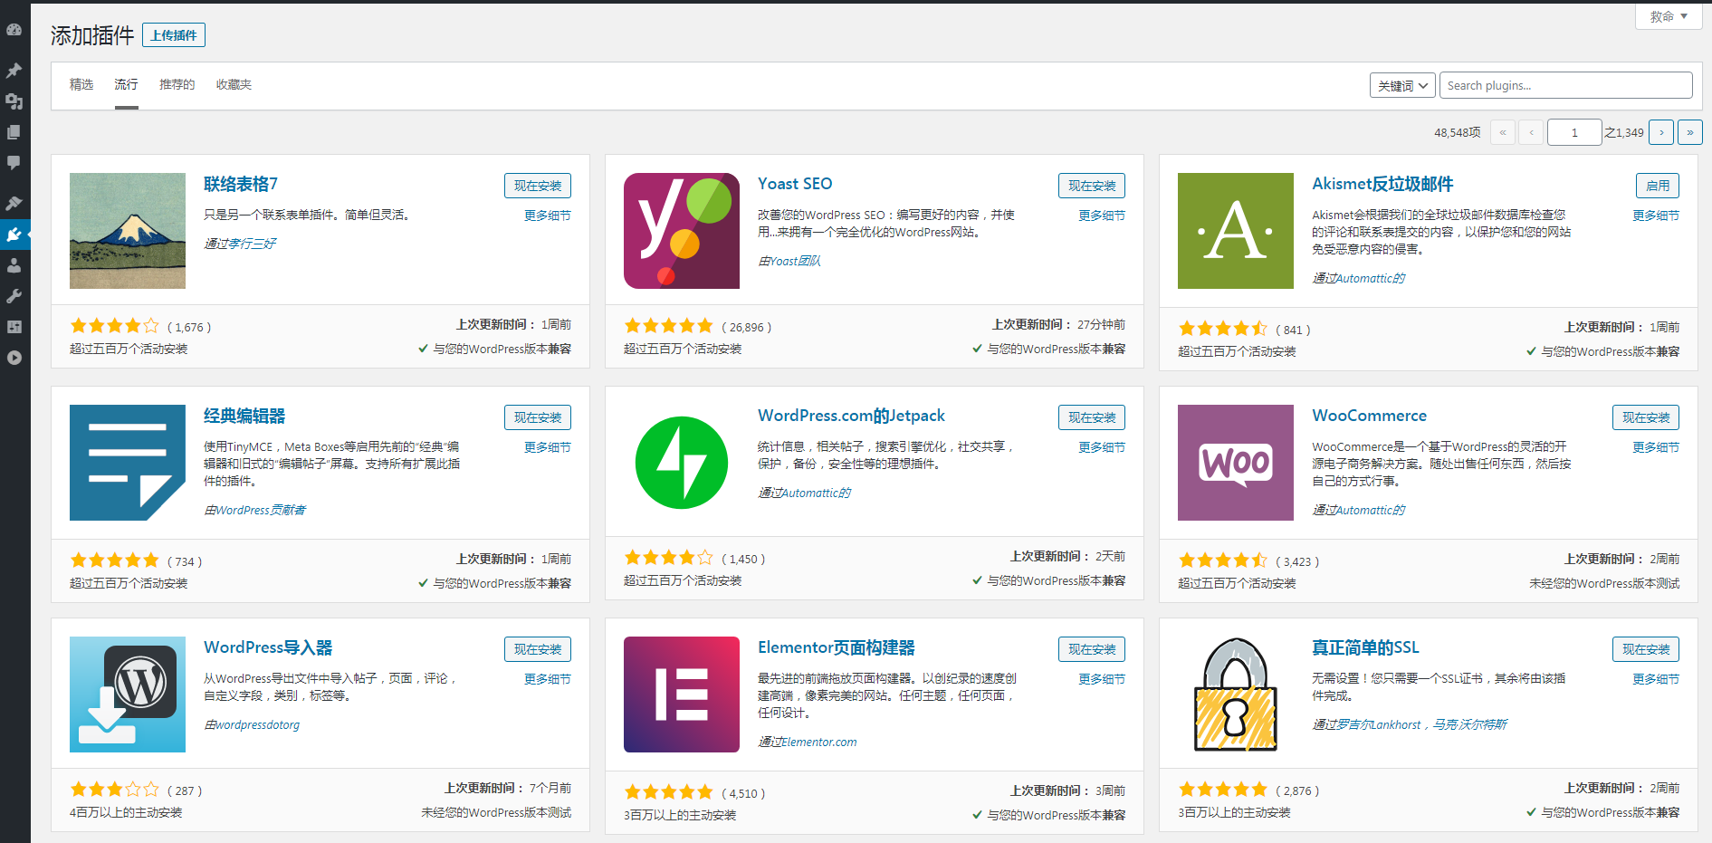The image size is (1712, 843).
Task: Click the 真正简单的SSL padlock logo
Action: point(1236,695)
